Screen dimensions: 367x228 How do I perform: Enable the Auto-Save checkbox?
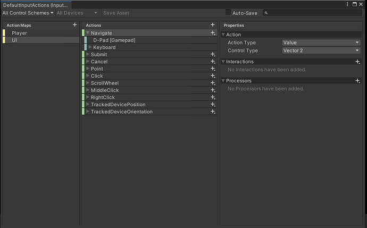[x=228, y=12]
